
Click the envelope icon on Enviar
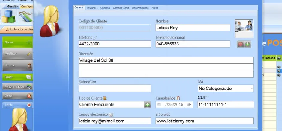click(x=29, y=77)
